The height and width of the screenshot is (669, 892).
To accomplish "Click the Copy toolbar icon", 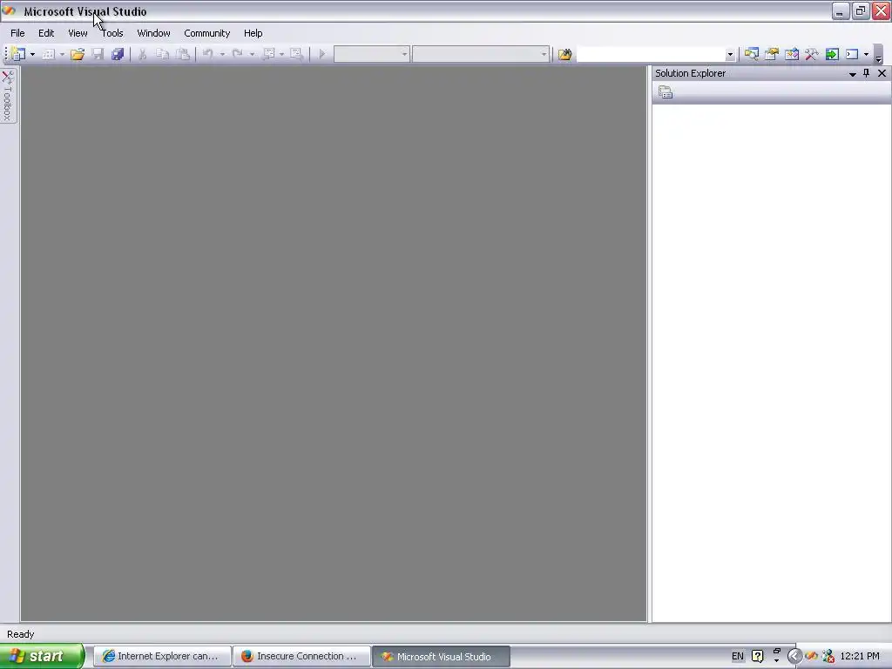I will click(162, 54).
